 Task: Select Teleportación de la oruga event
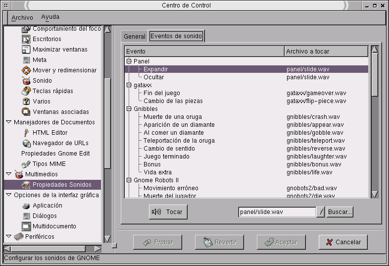[246, 141]
